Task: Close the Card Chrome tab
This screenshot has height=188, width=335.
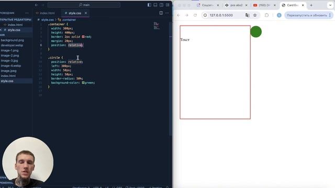Action: click(303, 5)
